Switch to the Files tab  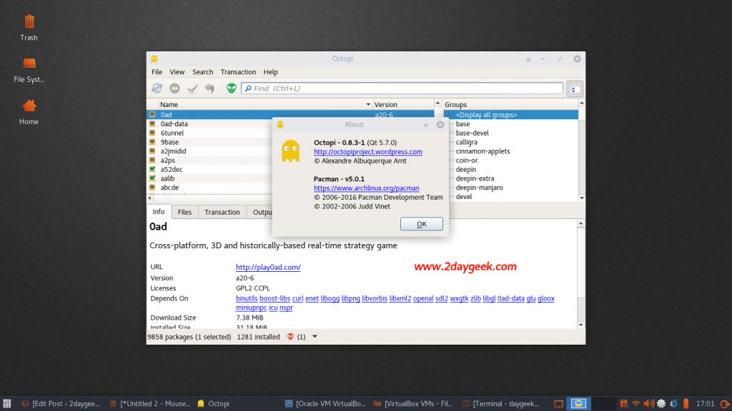[x=184, y=212]
